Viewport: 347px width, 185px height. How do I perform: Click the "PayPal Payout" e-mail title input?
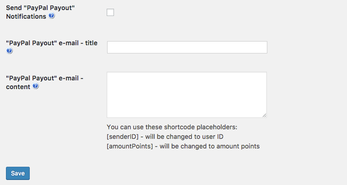click(x=187, y=47)
